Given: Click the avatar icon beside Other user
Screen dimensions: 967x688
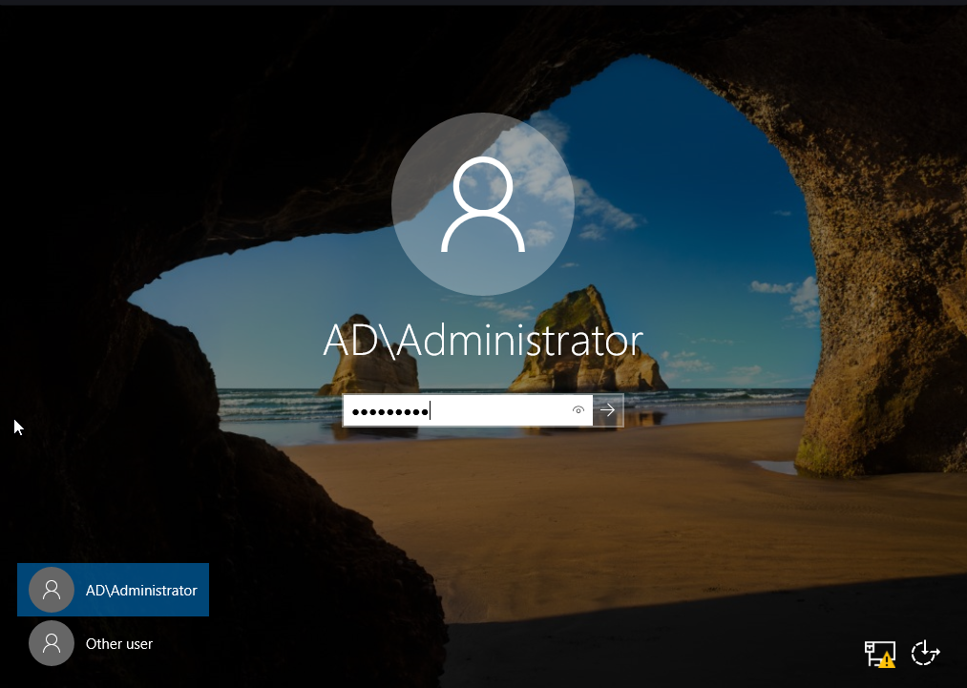Looking at the screenshot, I should coord(52,643).
